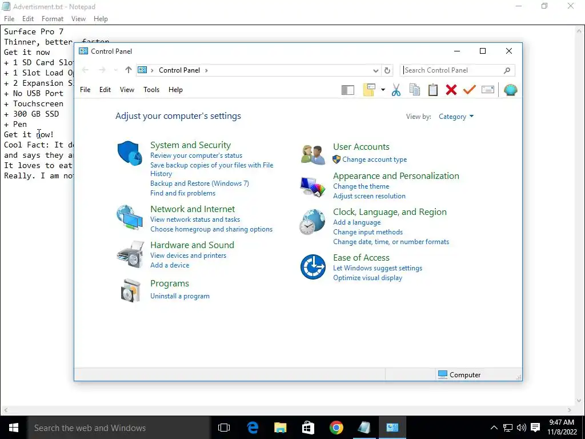Click Let Windows suggest settings link
The image size is (585, 439).
[378, 268]
